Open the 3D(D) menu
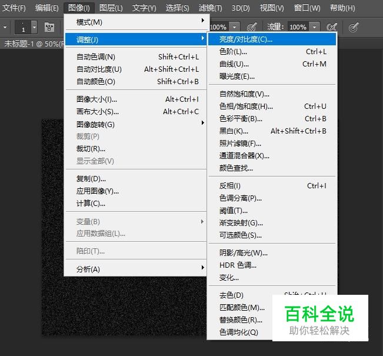The image size is (383, 356). coord(241,8)
